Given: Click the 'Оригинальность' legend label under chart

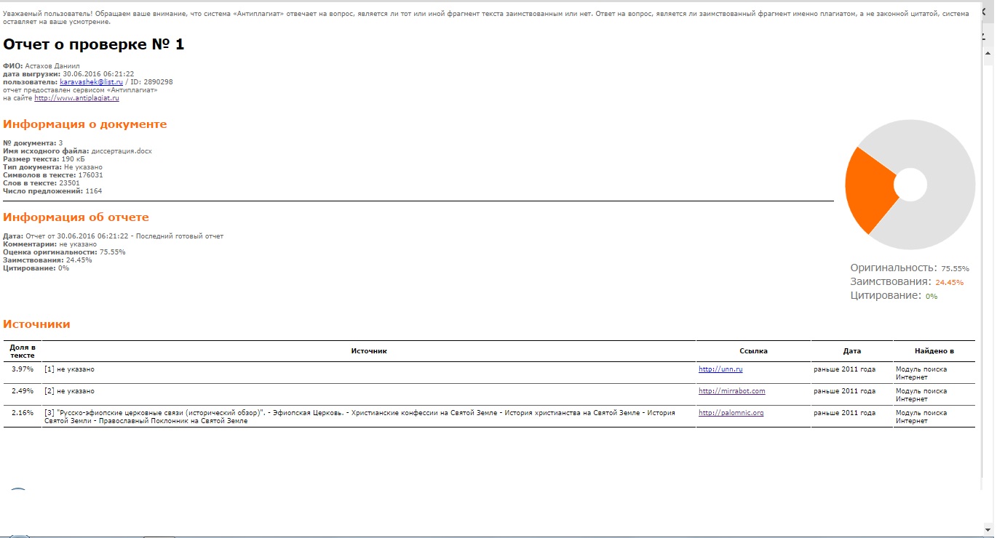Looking at the screenshot, I should (x=893, y=268).
